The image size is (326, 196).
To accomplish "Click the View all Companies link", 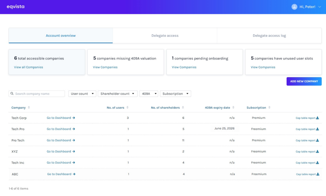I will point(28,67).
